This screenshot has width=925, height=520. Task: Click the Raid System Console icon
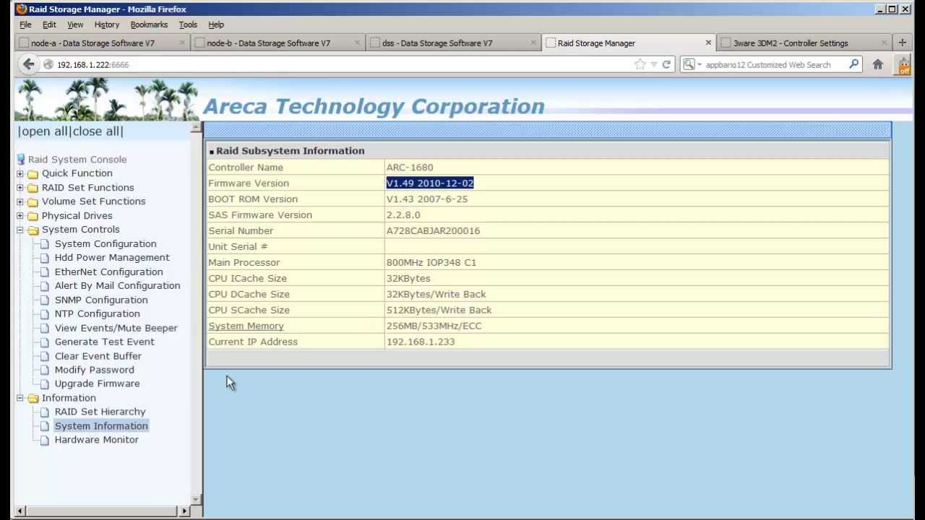coord(21,160)
